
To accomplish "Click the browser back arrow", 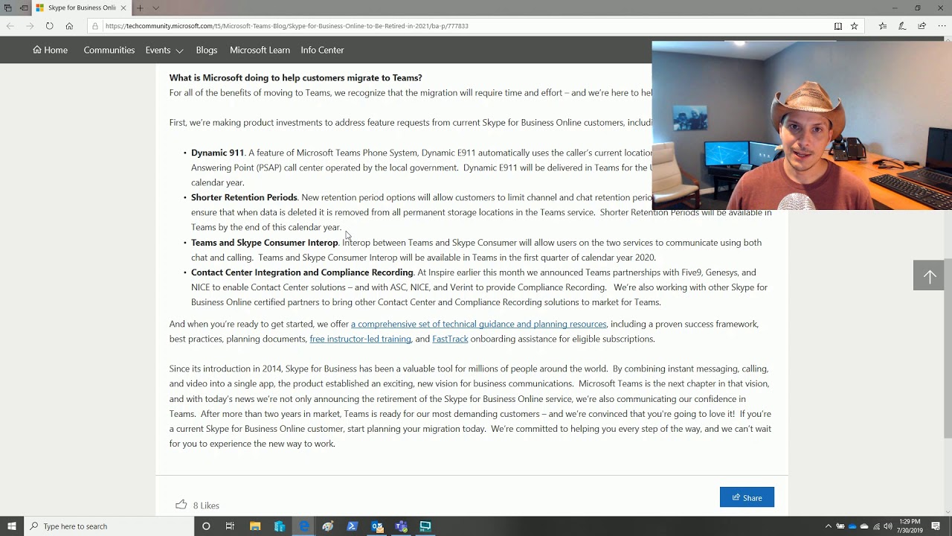I will point(10,26).
